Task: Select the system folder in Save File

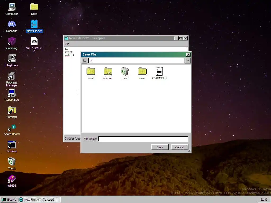Action: tap(108, 73)
